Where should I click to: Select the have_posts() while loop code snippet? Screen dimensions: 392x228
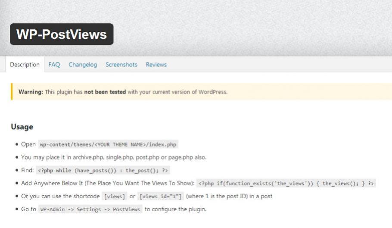pyautogui.click(x=103, y=171)
